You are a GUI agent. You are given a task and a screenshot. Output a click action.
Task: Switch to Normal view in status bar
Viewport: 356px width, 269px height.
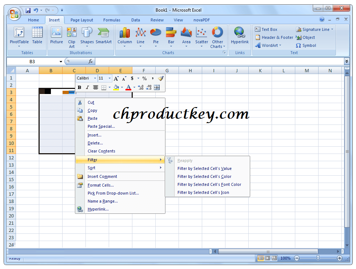pos(261,258)
